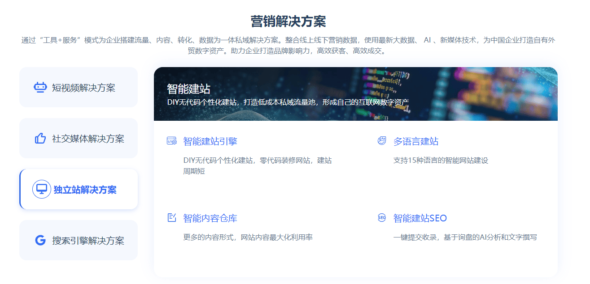This screenshot has width=590, height=284.
Task: Visit the 智能建站SEO feature link
Action: 420,218
